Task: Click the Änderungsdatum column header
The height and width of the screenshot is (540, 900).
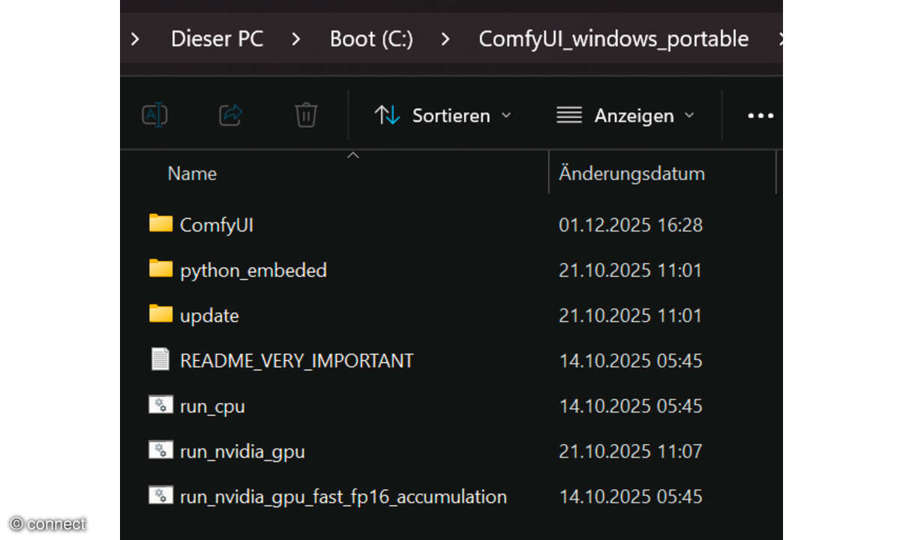Action: click(x=631, y=173)
